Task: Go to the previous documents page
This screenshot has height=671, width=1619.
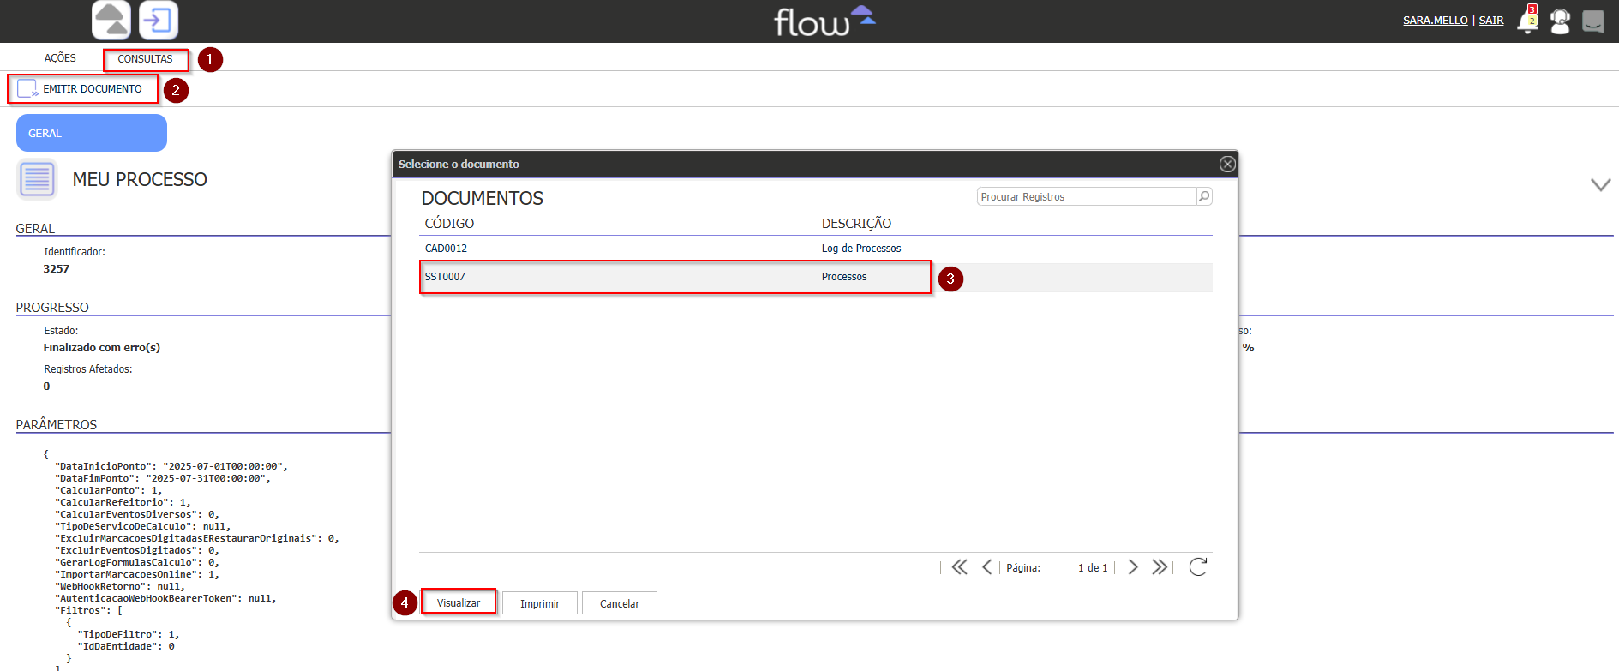Action: pos(986,566)
